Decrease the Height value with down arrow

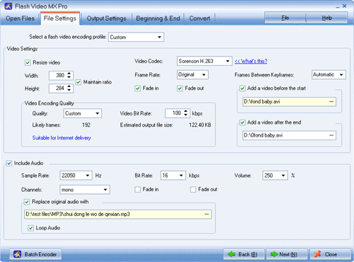tap(69, 90)
